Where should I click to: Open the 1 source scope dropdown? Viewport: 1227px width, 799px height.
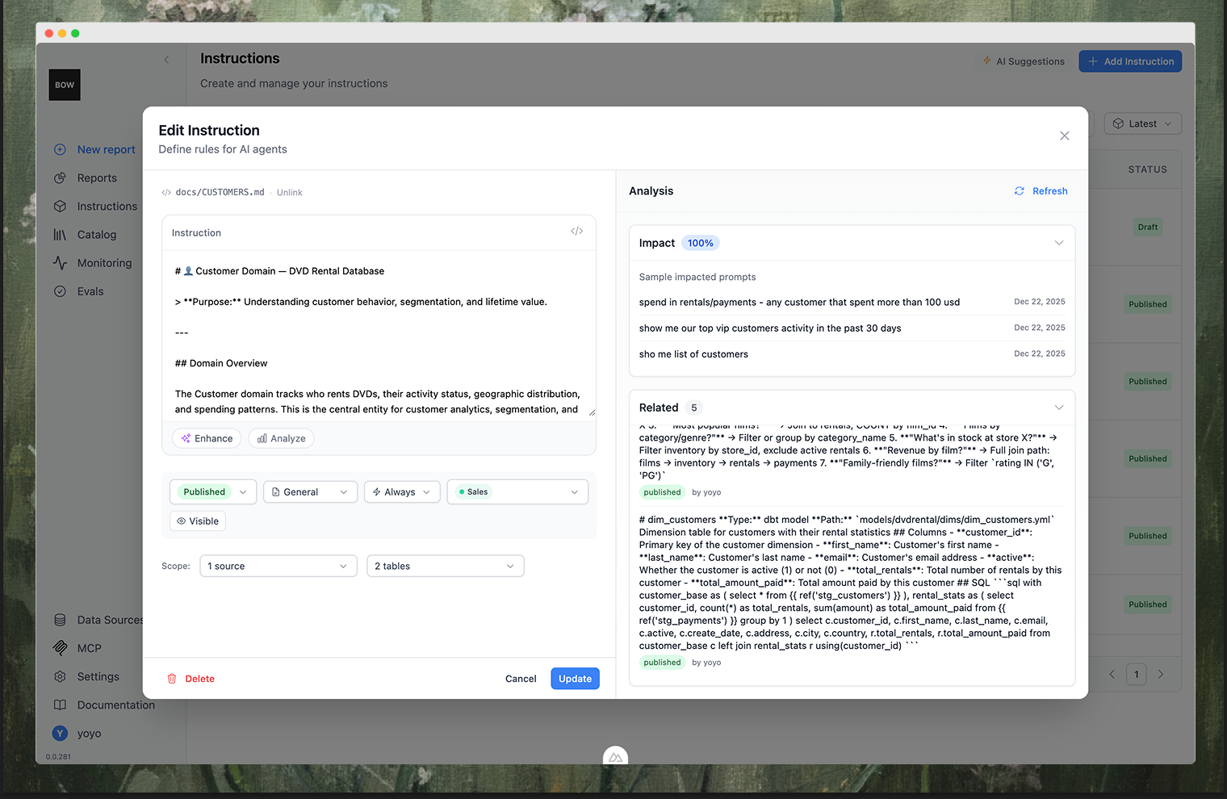point(278,566)
